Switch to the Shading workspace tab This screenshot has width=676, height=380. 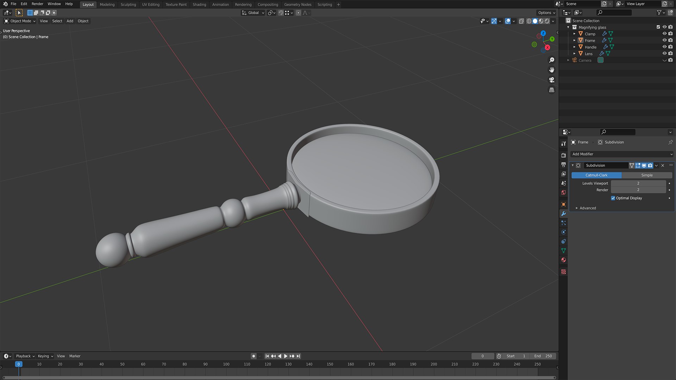(x=199, y=5)
